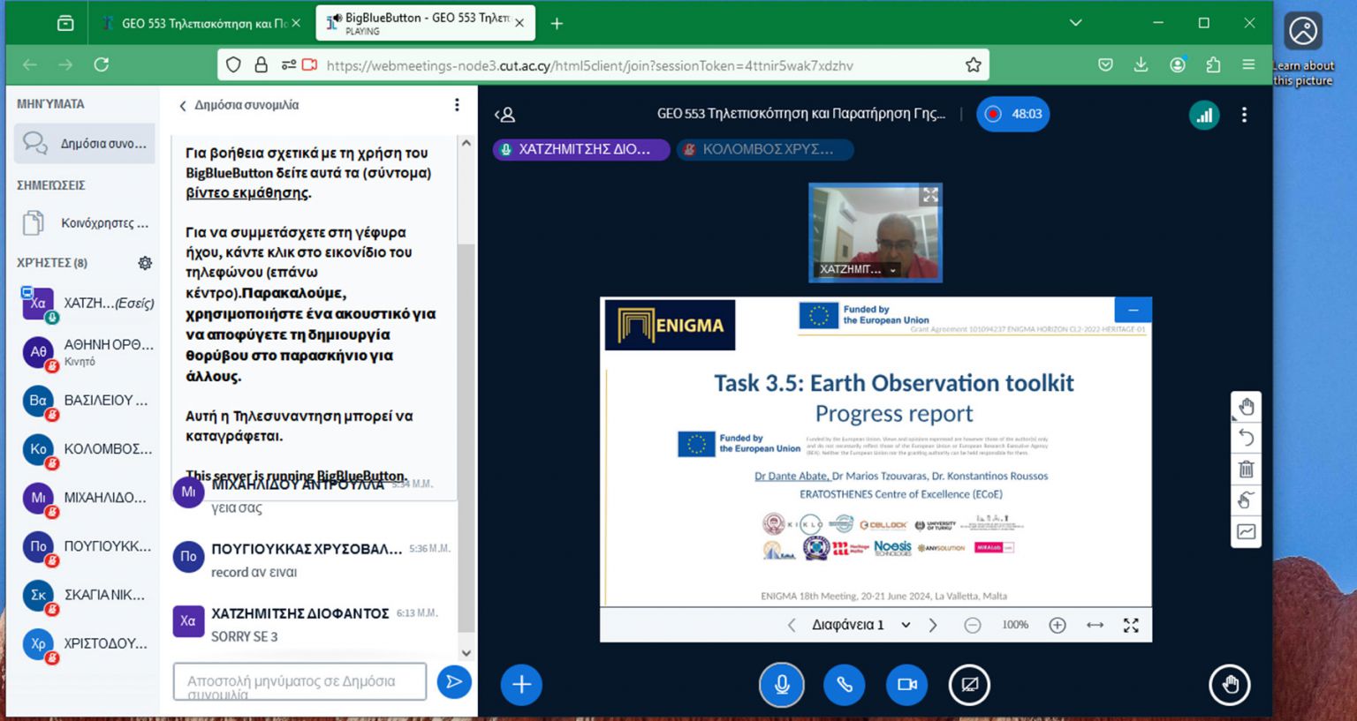The image size is (1357, 721).
Task: Fit presentation to width
Action: pyautogui.click(x=1095, y=625)
